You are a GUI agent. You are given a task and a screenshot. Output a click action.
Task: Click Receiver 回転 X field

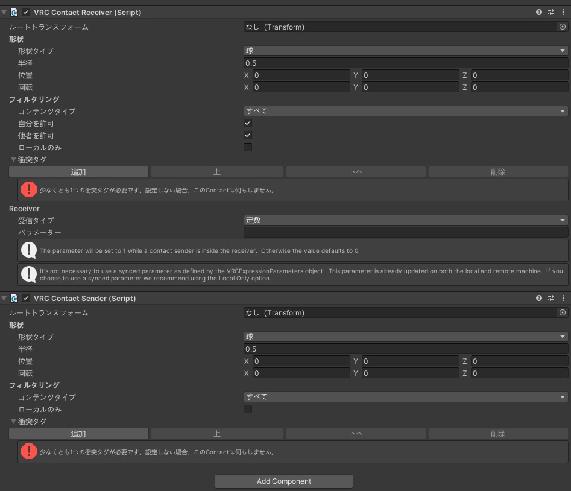[x=301, y=87]
